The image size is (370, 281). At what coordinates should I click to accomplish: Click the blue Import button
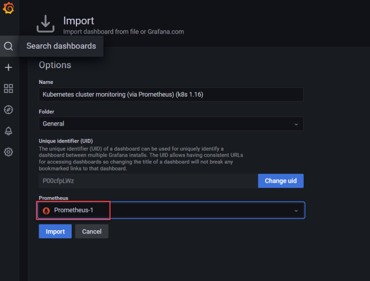(x=55, y=231)
